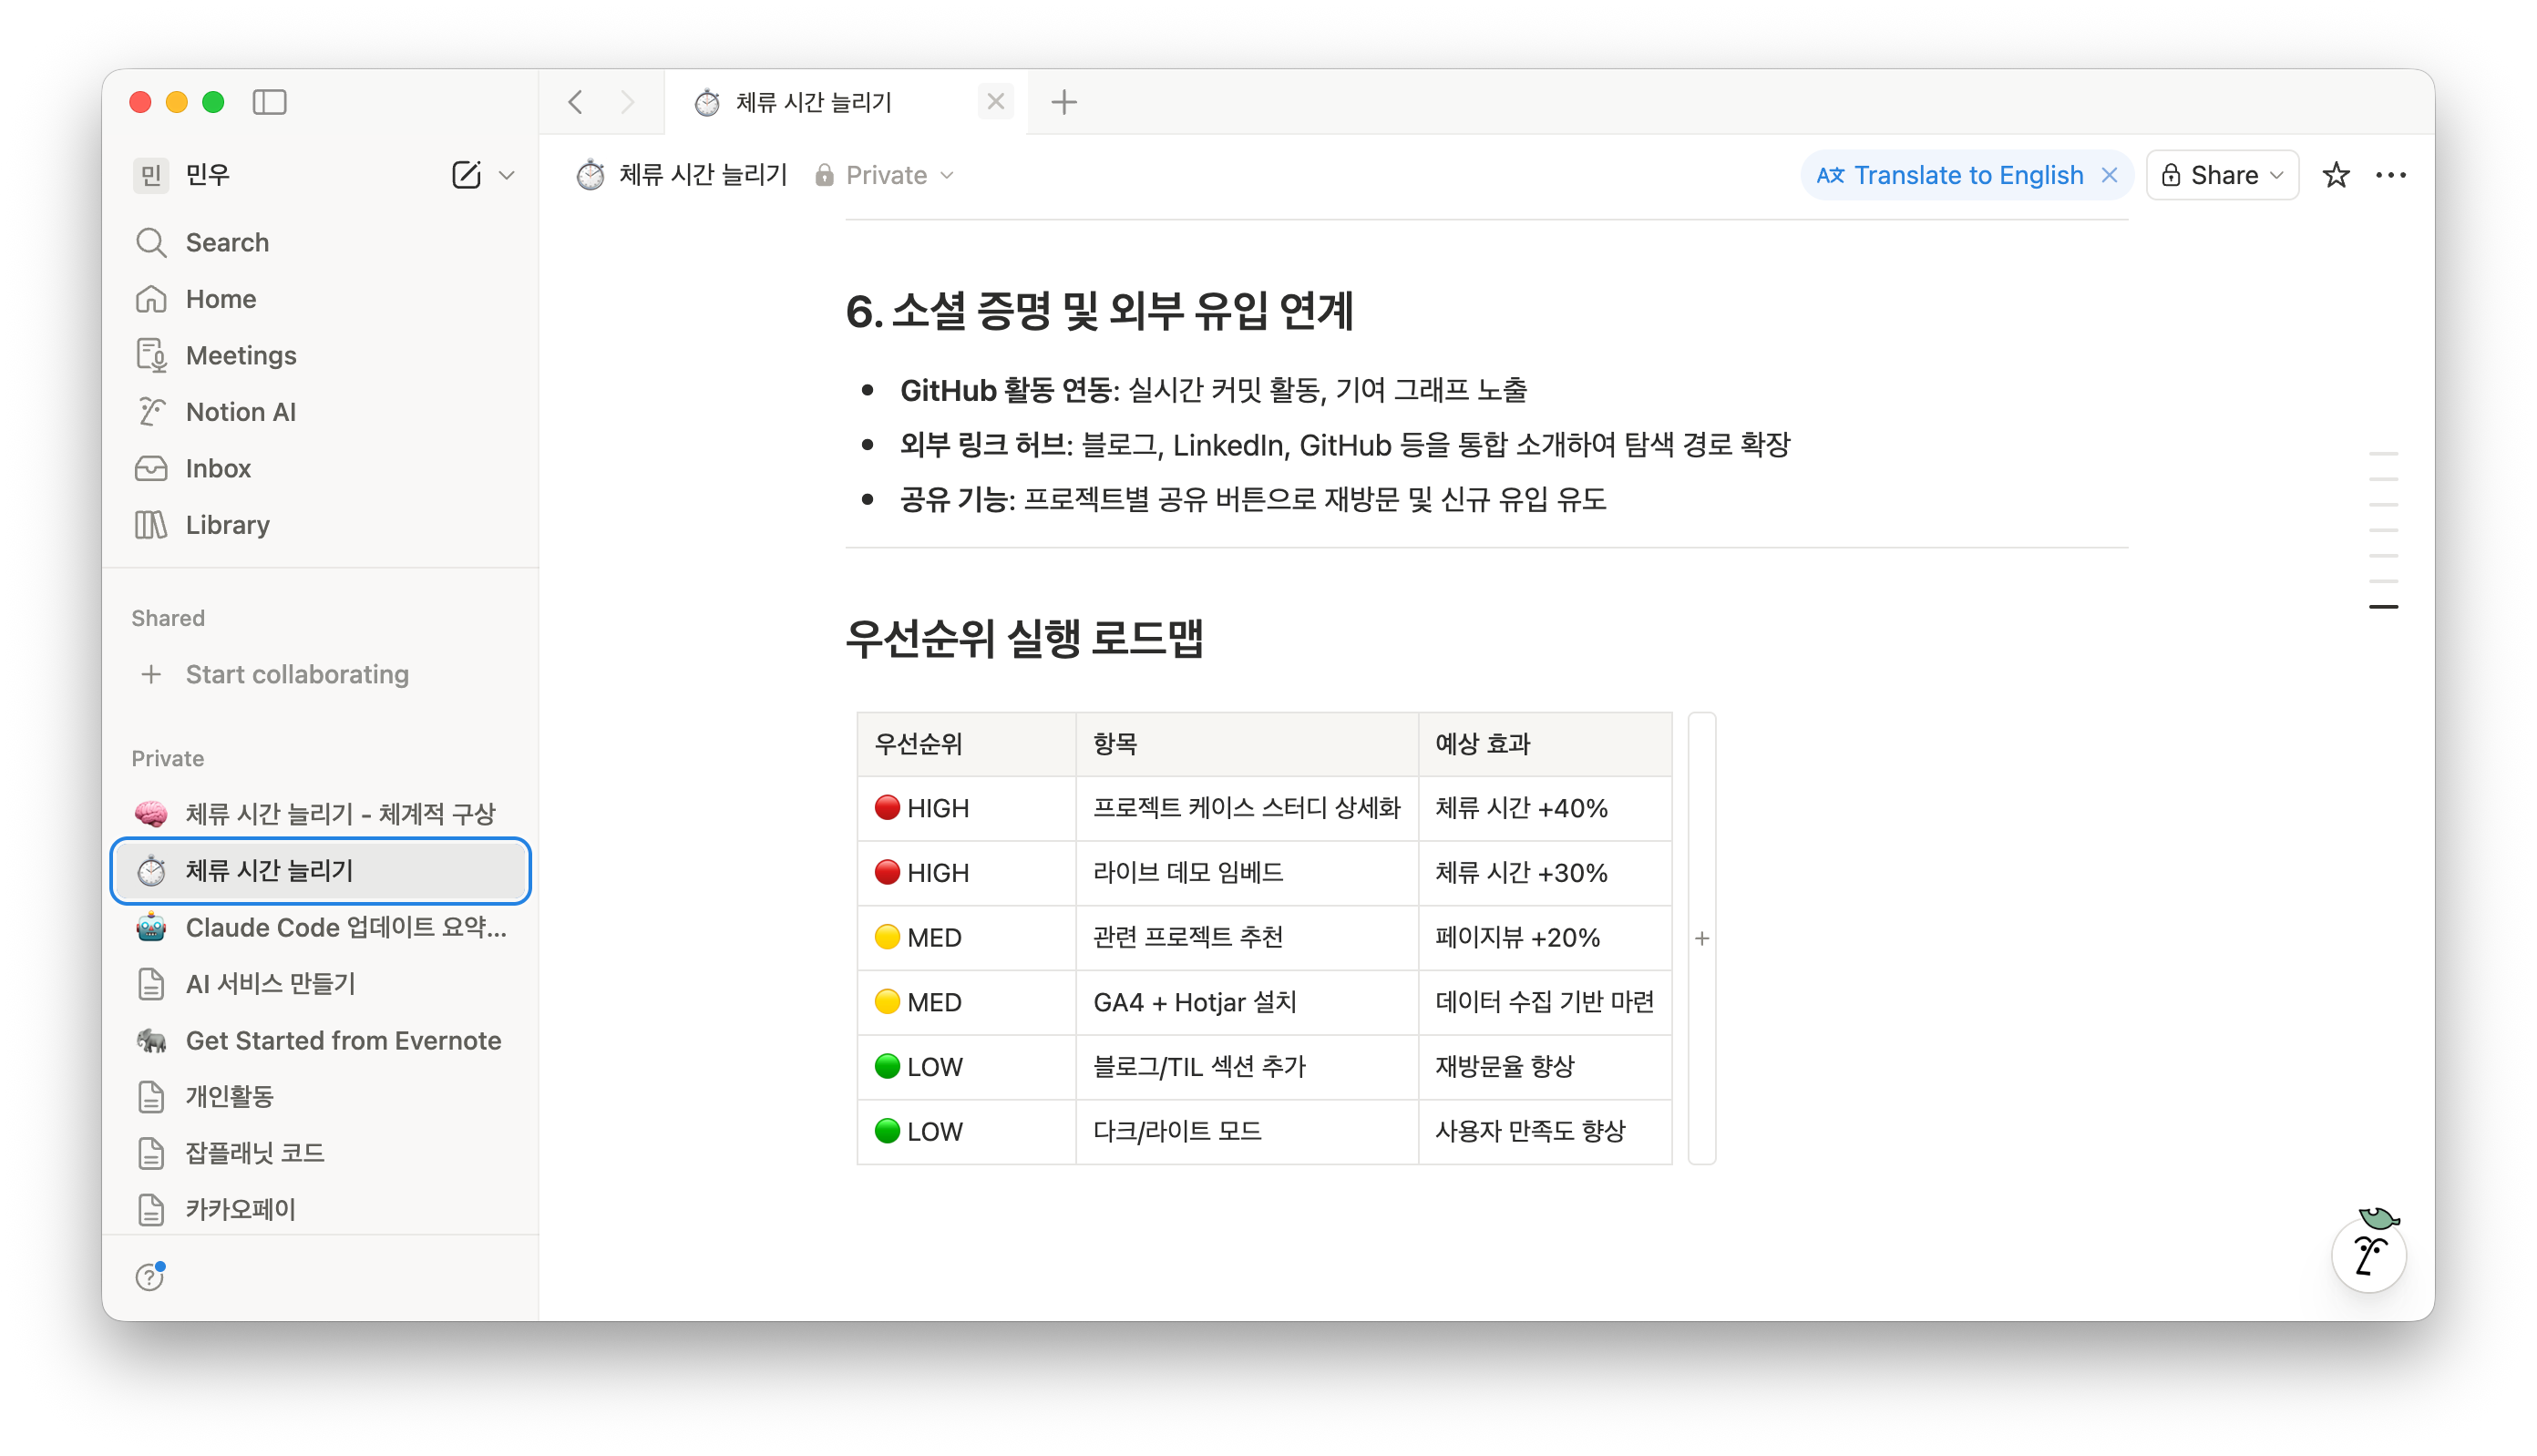Open help and support question icon

(x=150, y=1277)
